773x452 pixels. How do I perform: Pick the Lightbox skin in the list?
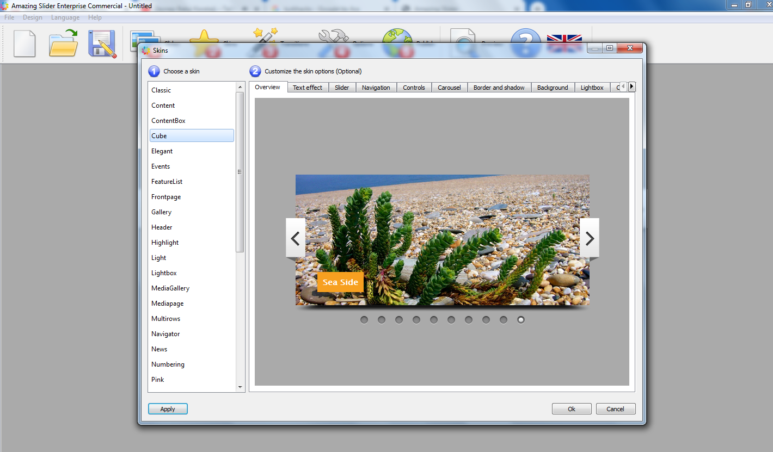pyautogui.click(x=192, y=273)
